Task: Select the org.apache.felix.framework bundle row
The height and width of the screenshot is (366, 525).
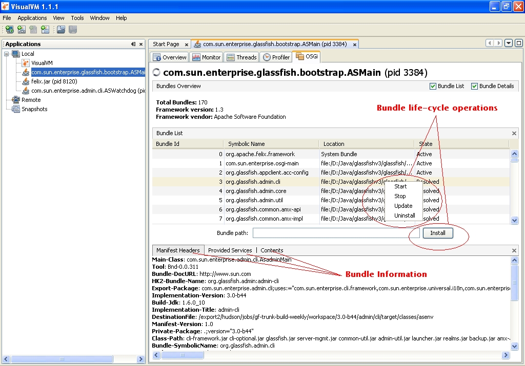Action: (331, 154)
